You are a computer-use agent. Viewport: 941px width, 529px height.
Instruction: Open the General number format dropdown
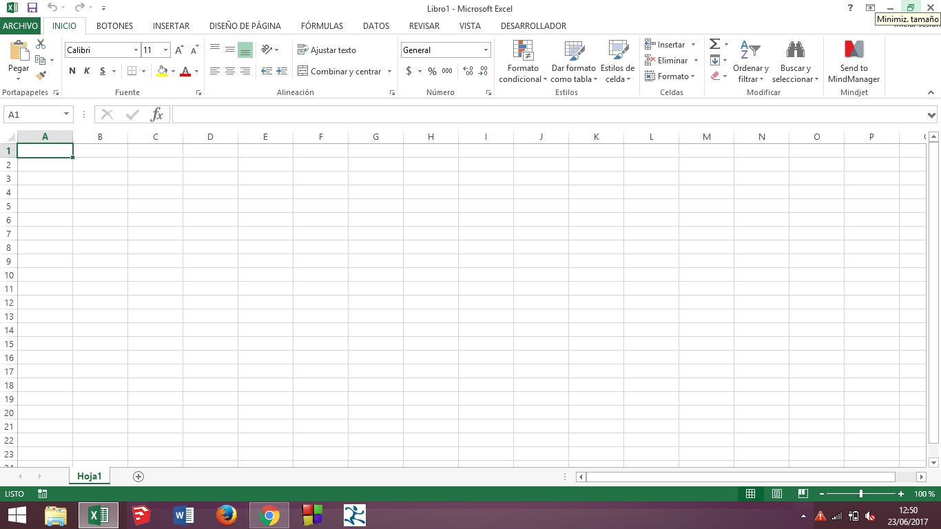point(486,50)
